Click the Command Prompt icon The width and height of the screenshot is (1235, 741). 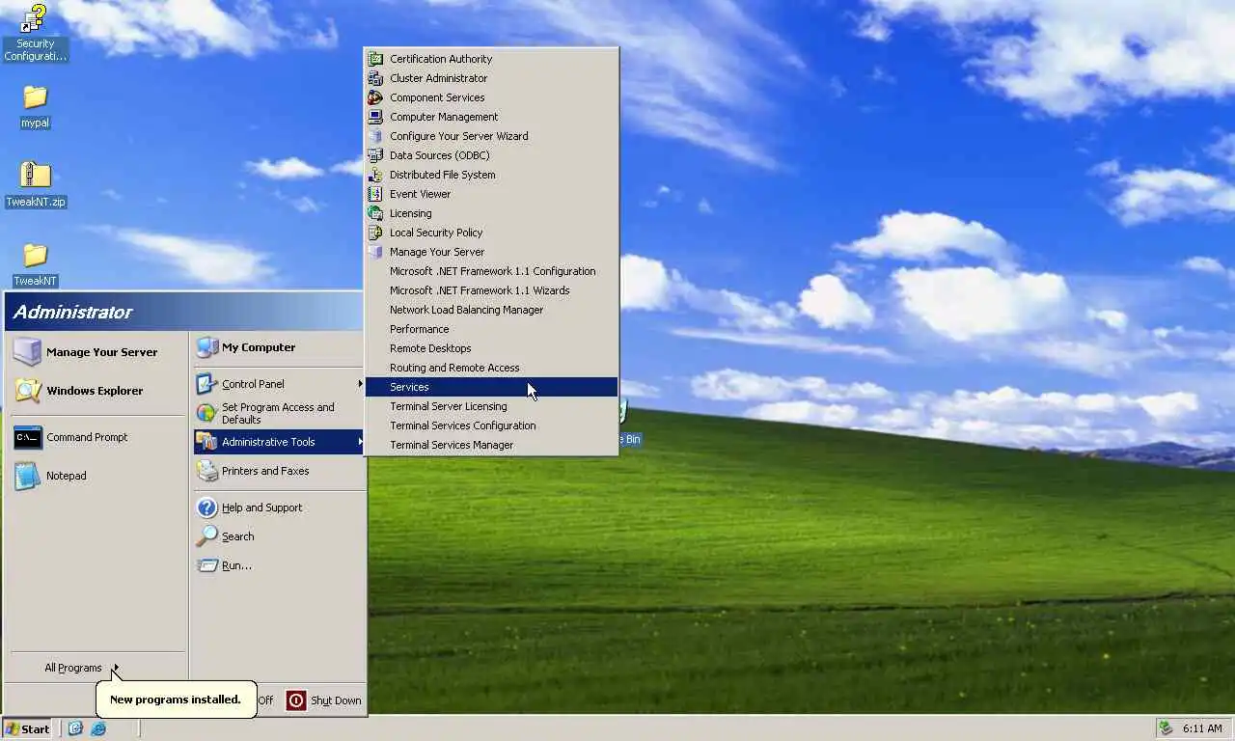(27, 437)
